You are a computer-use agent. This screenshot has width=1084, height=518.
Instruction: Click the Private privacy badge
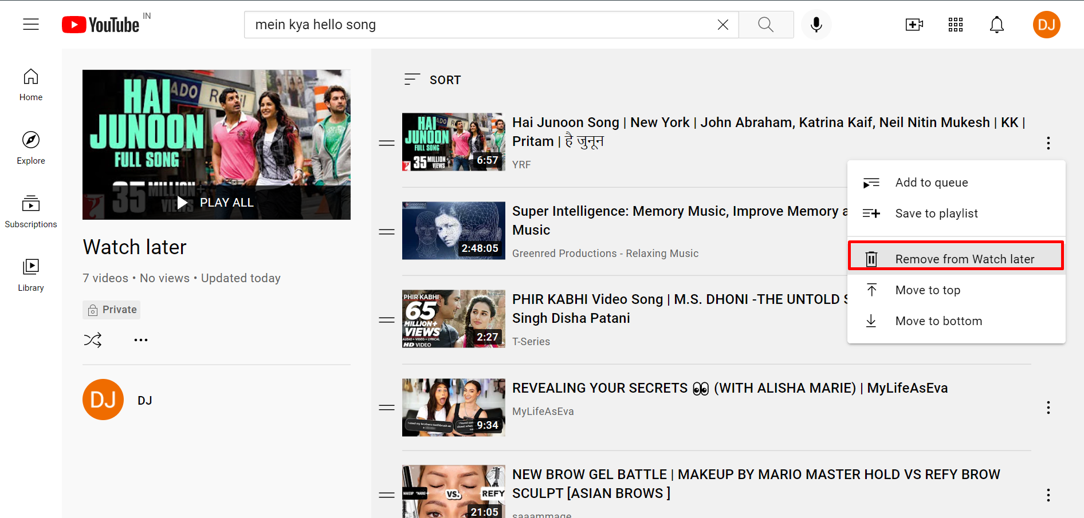tap(112, 310)
